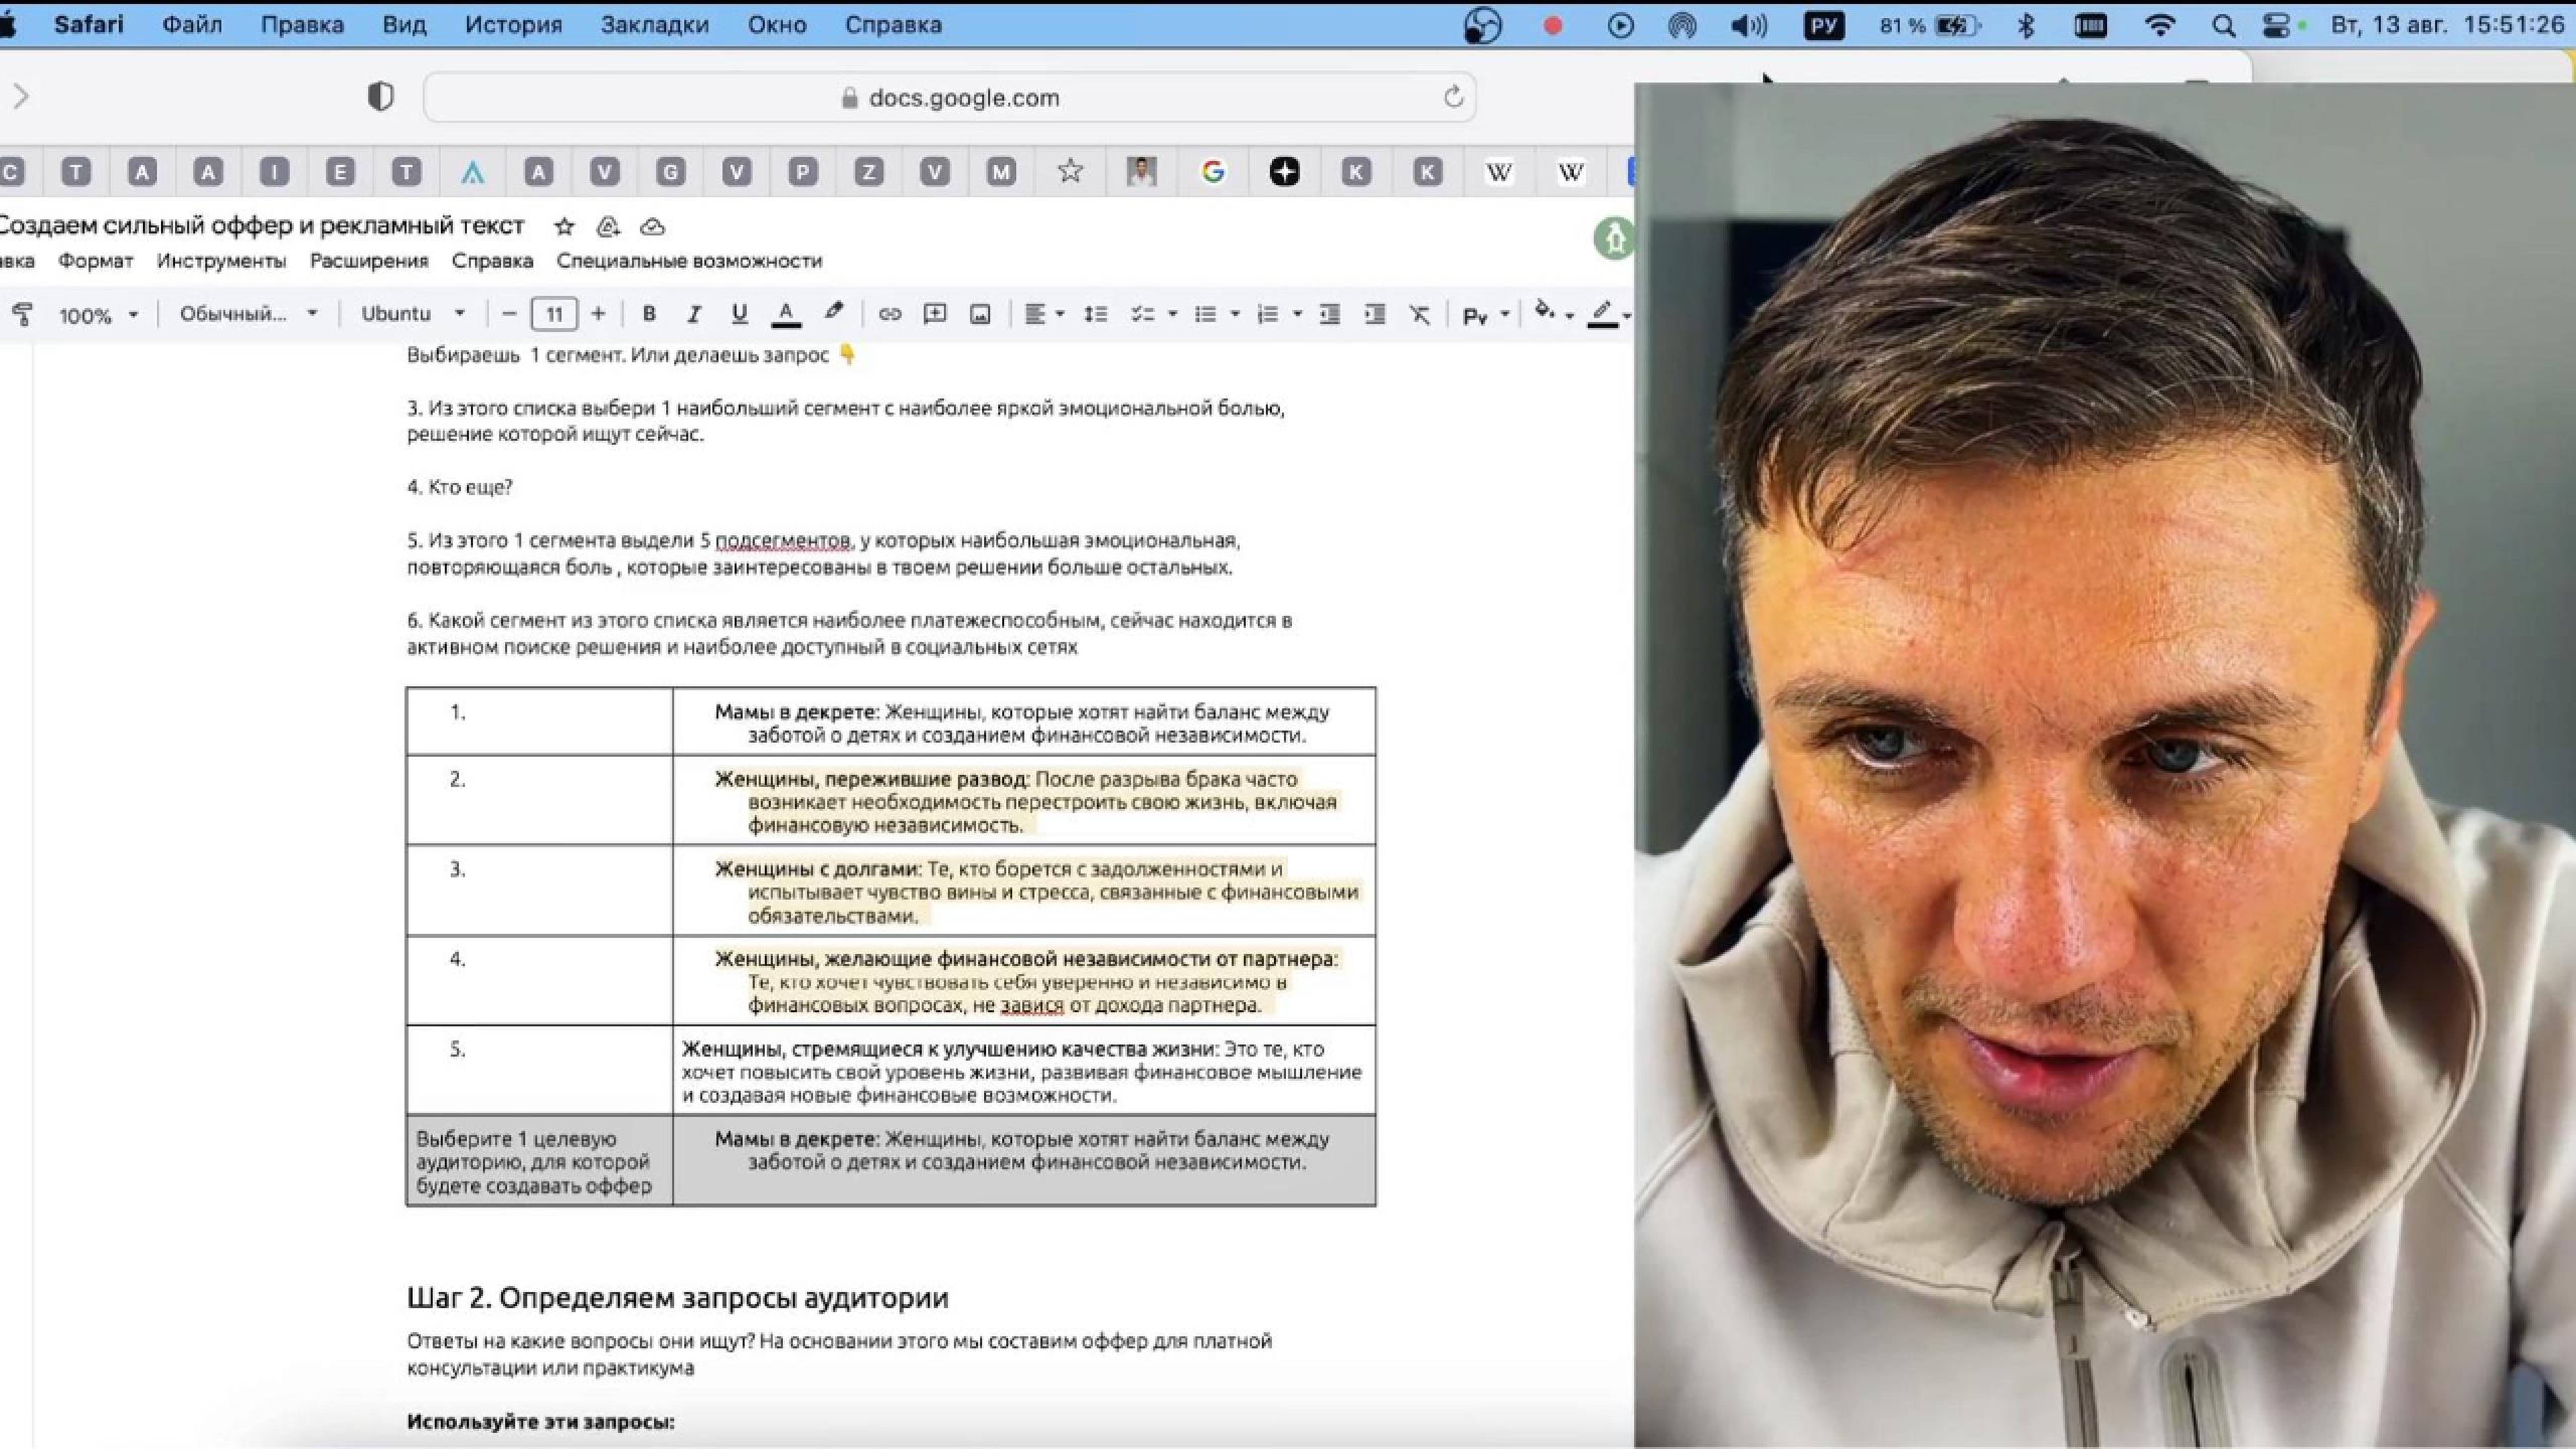Star the document next to title
The image size is (2576, 1449).
tap(564, 227)
